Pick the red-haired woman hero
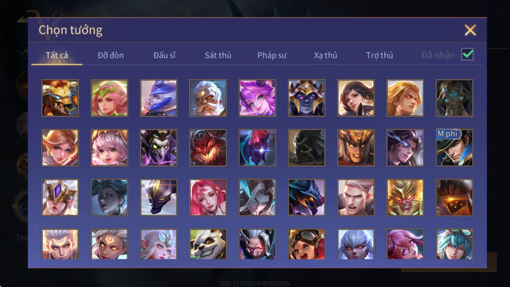 click(208, 197)
